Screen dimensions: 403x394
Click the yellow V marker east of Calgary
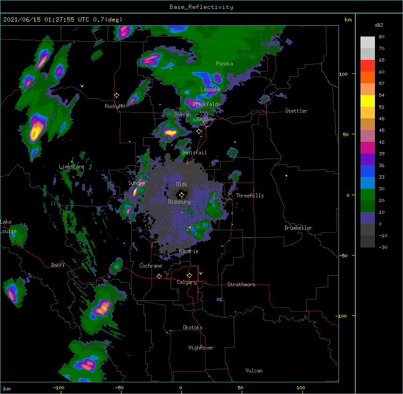[201, 273]
